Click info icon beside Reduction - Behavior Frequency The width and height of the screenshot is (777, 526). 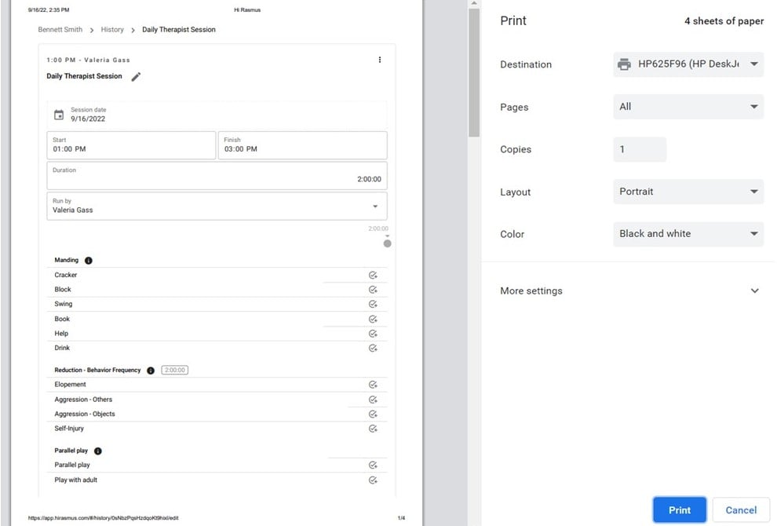(151, 371)
